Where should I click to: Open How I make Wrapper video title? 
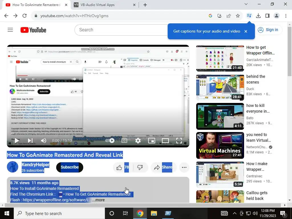click(x=257, y=167)
